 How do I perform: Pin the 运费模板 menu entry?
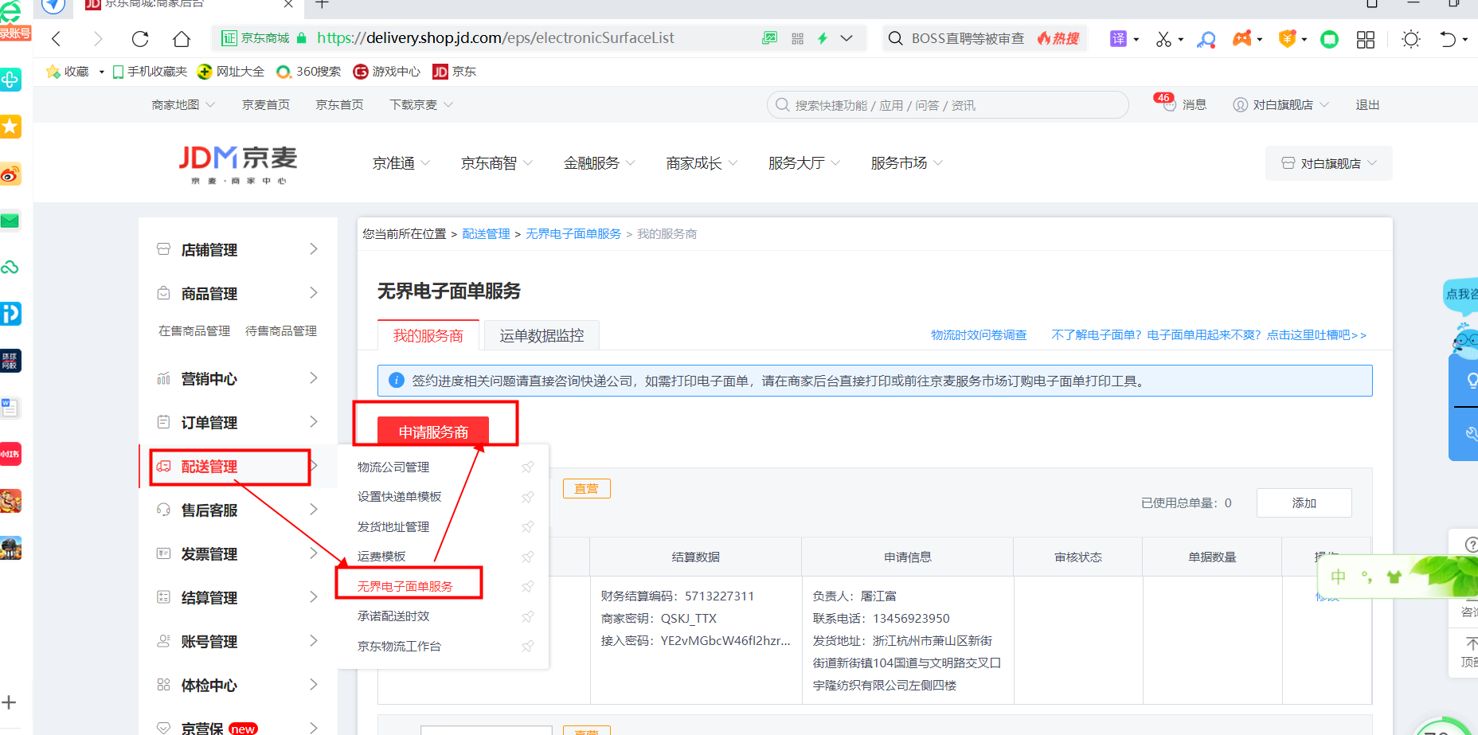(527, 557)
